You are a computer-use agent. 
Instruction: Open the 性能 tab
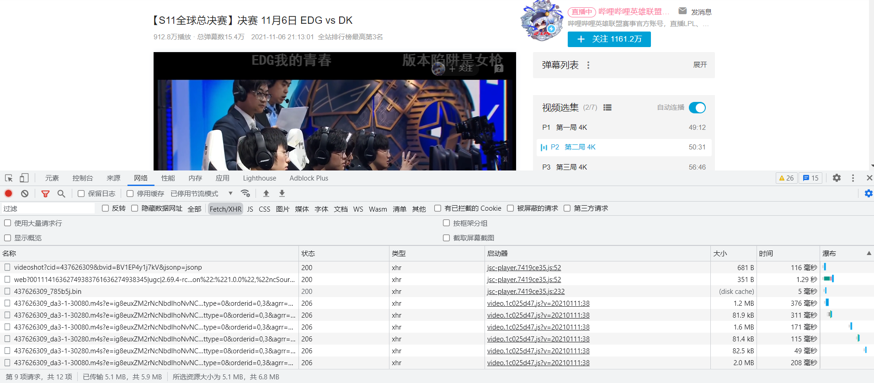pos(168,178)
